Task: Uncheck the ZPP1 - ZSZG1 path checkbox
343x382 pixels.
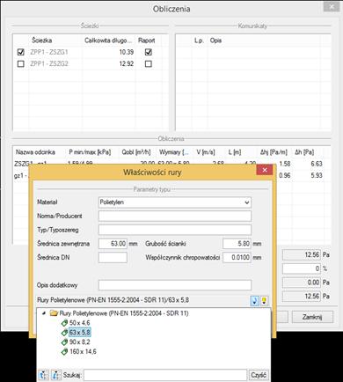Action: (20, 52)
